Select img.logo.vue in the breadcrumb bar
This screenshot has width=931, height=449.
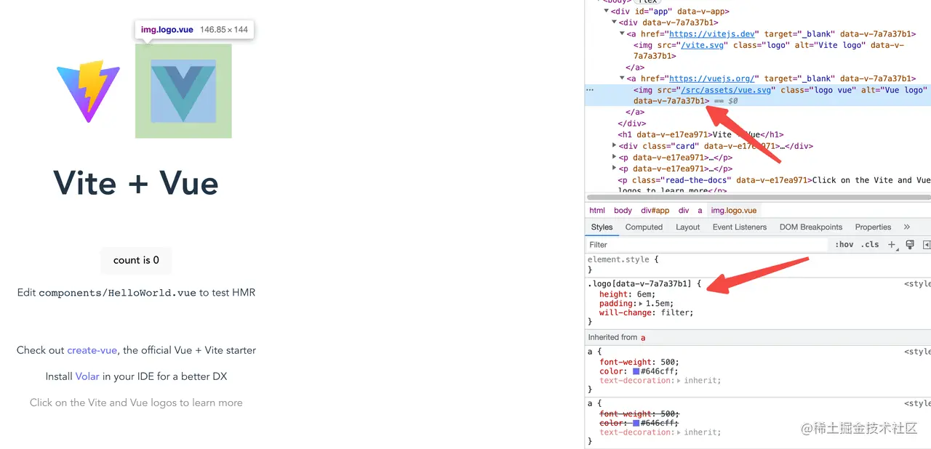[733, 211]
